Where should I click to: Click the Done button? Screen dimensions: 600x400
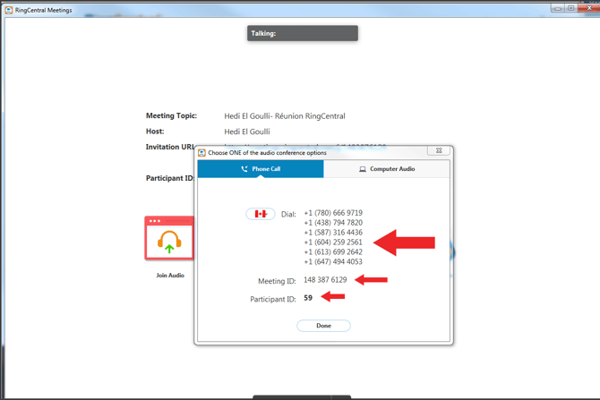323,326
